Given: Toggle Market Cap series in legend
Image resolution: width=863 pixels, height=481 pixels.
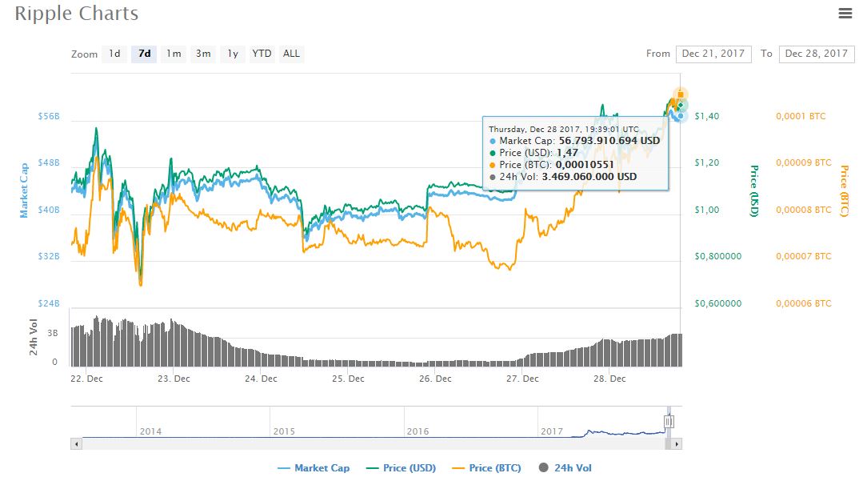Looking at the screenshot, I should pos(314,467).
